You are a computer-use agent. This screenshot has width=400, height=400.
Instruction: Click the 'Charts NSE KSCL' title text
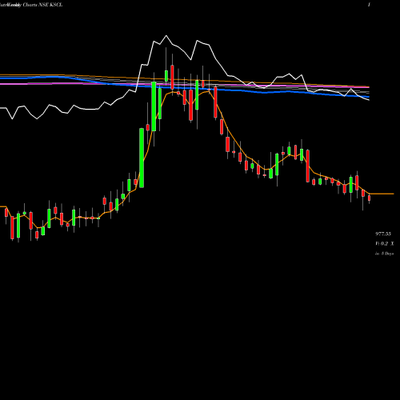tap(42, 5)
